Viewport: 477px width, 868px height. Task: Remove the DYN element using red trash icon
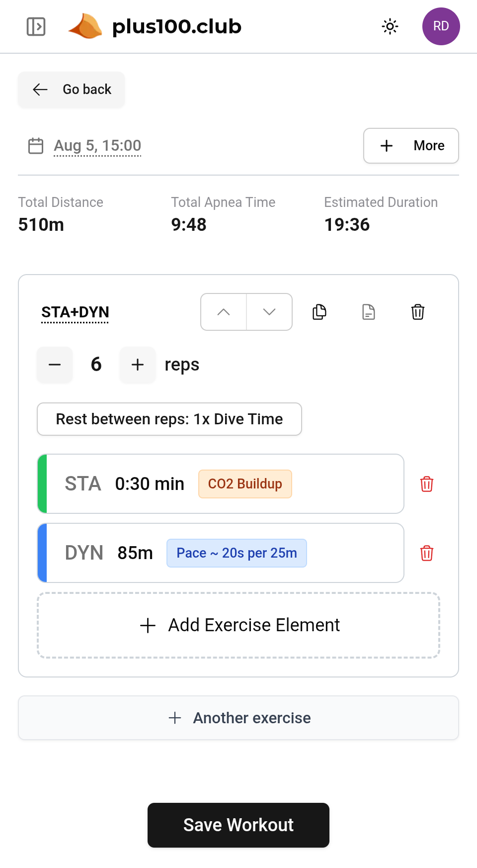pyautogui.click(x=426, y=553)
